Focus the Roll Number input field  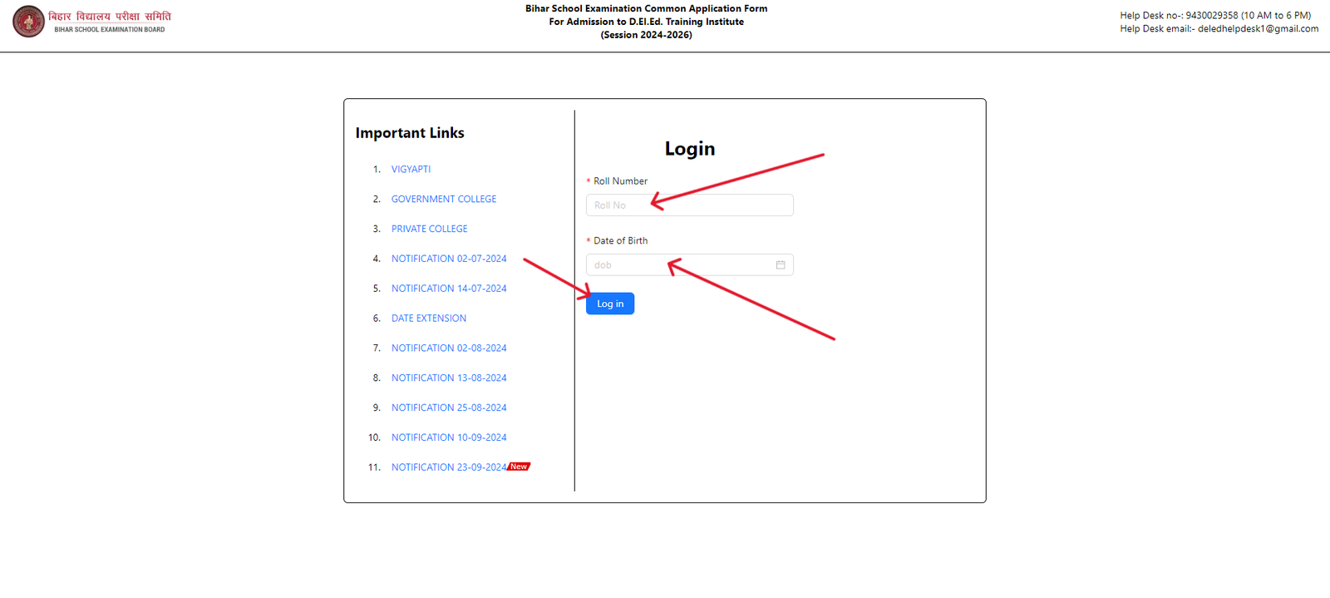[x=689, y=205]
